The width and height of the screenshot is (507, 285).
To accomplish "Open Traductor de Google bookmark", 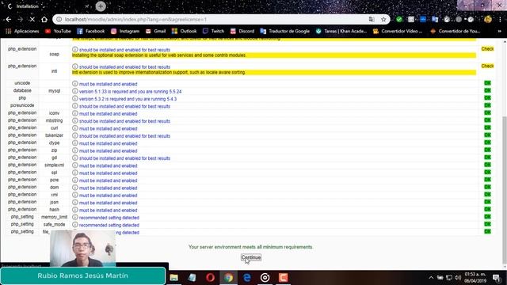I will [x=285, y=31].
